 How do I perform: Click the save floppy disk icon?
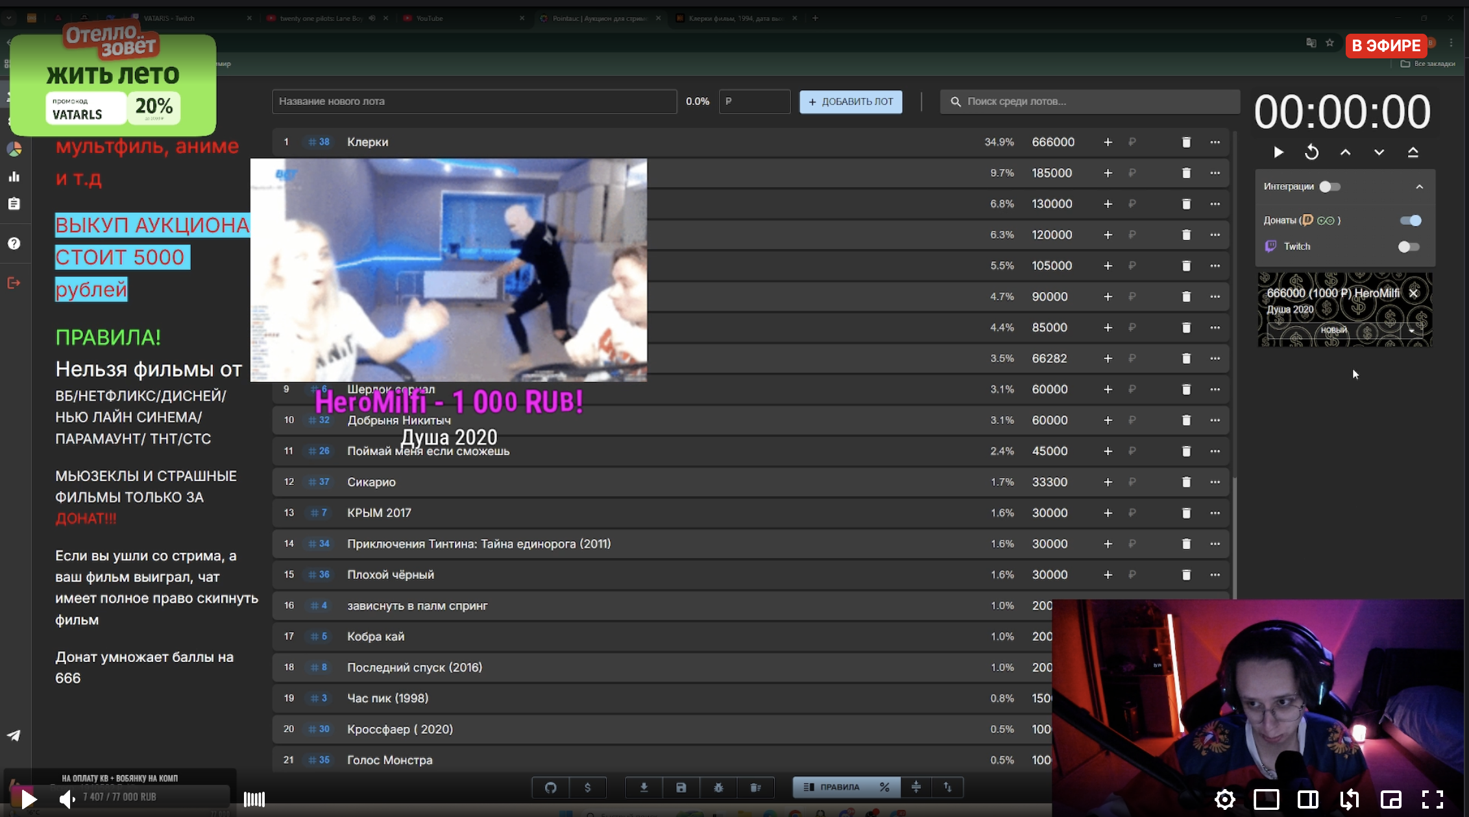pos(681,787)
